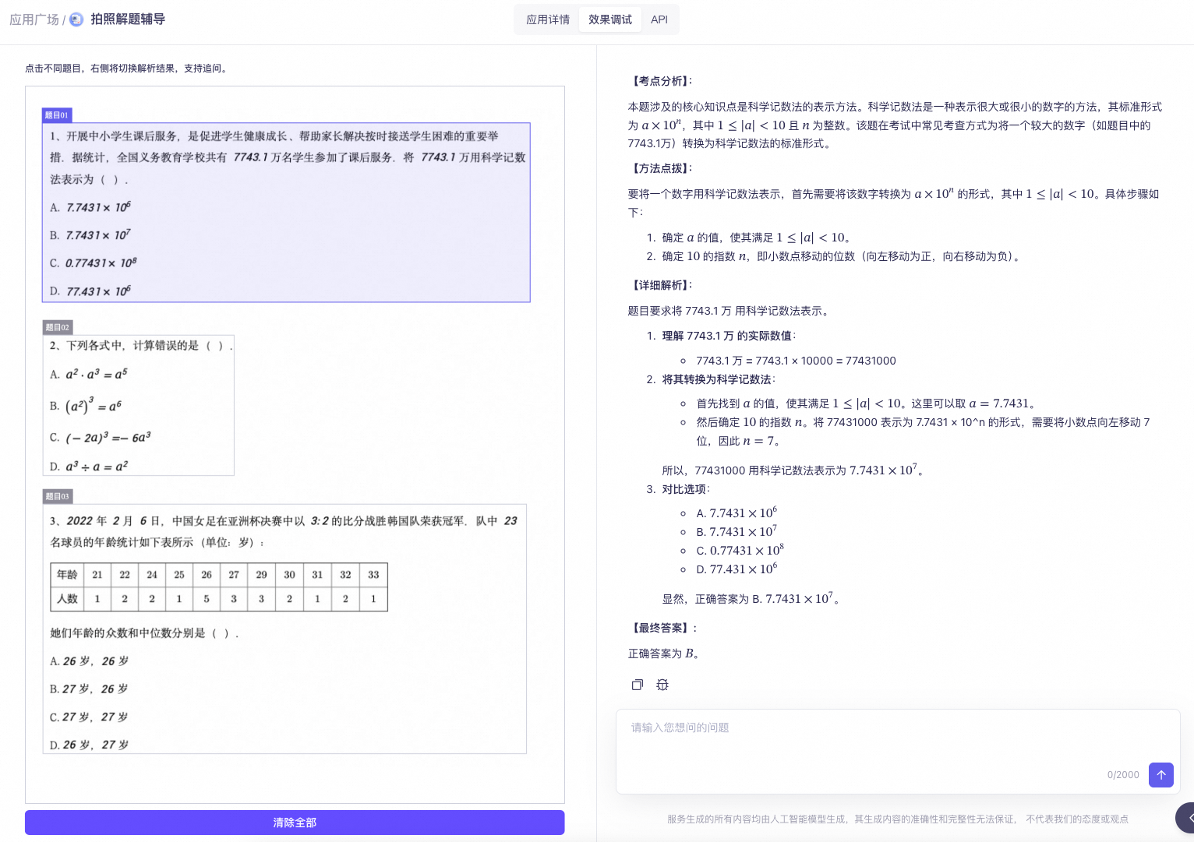Click the 对比选项 step heading

(686, 489)
